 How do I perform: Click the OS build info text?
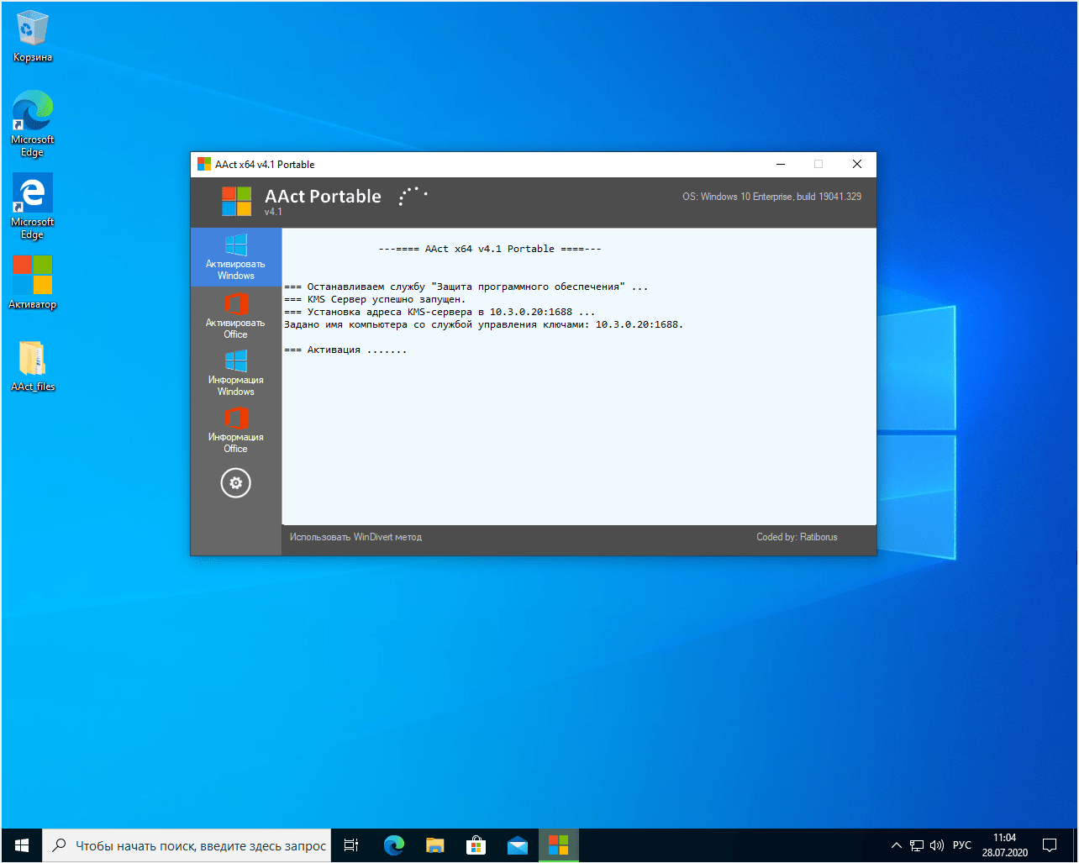tap(771, 197)
